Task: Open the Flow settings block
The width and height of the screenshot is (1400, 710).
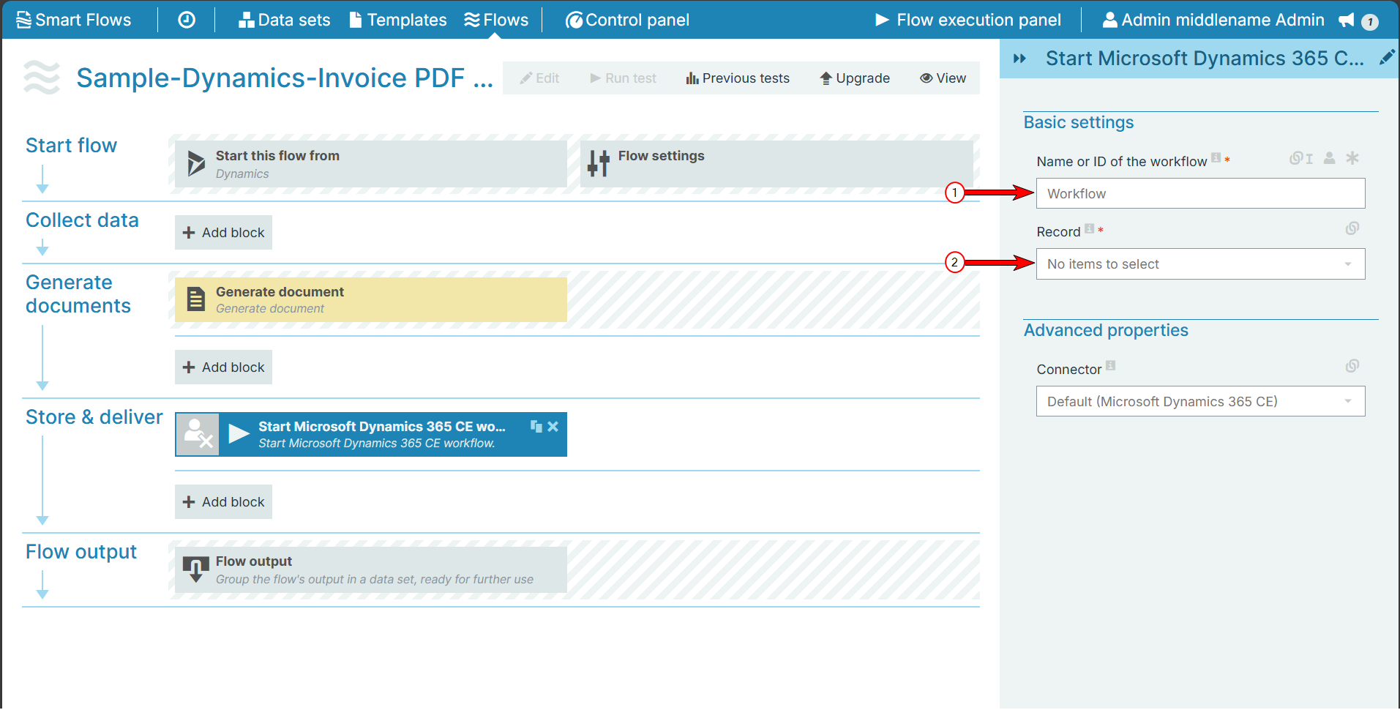Action: click(776, 164)
